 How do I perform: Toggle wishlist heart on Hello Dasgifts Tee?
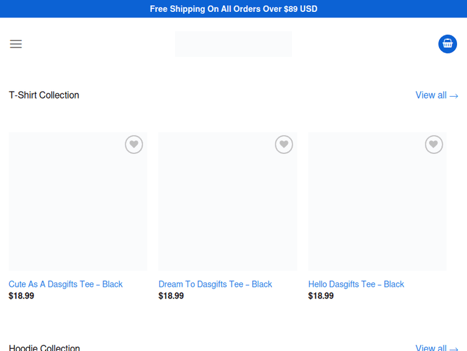click(x=434, y=145)
